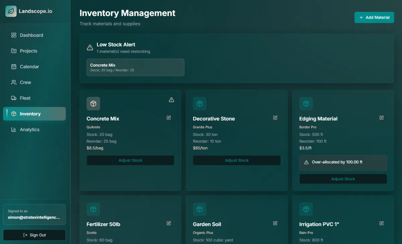Open edit icon for Edging Material
Screen dimensions: 402x244
click(x=381, y=117)
